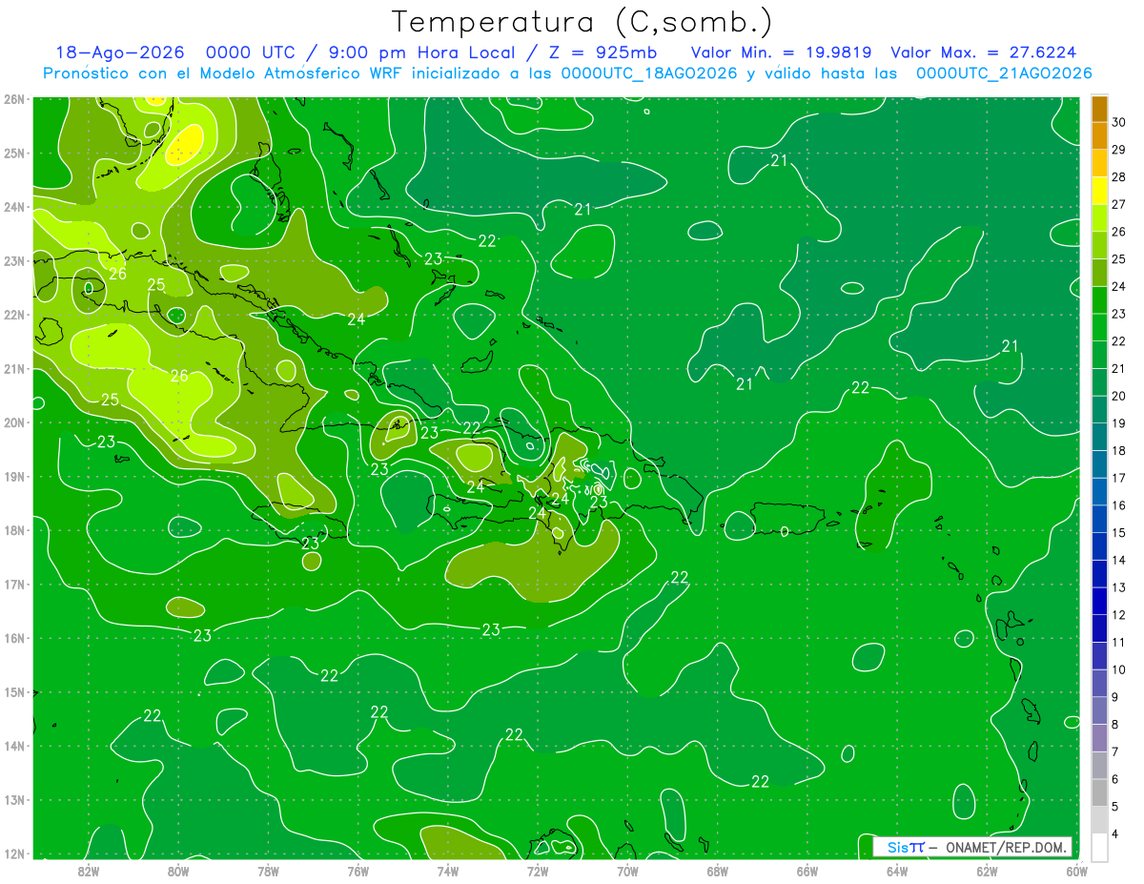Click the "80W" longitude axis label
The image size is (1144, 884).
pos(178,870)
